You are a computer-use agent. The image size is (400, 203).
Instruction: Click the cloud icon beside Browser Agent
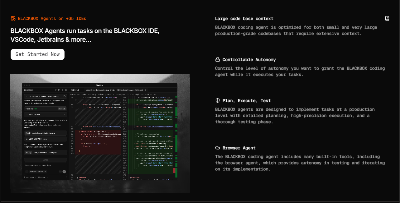pyautogui.click(x=218, y=148)
